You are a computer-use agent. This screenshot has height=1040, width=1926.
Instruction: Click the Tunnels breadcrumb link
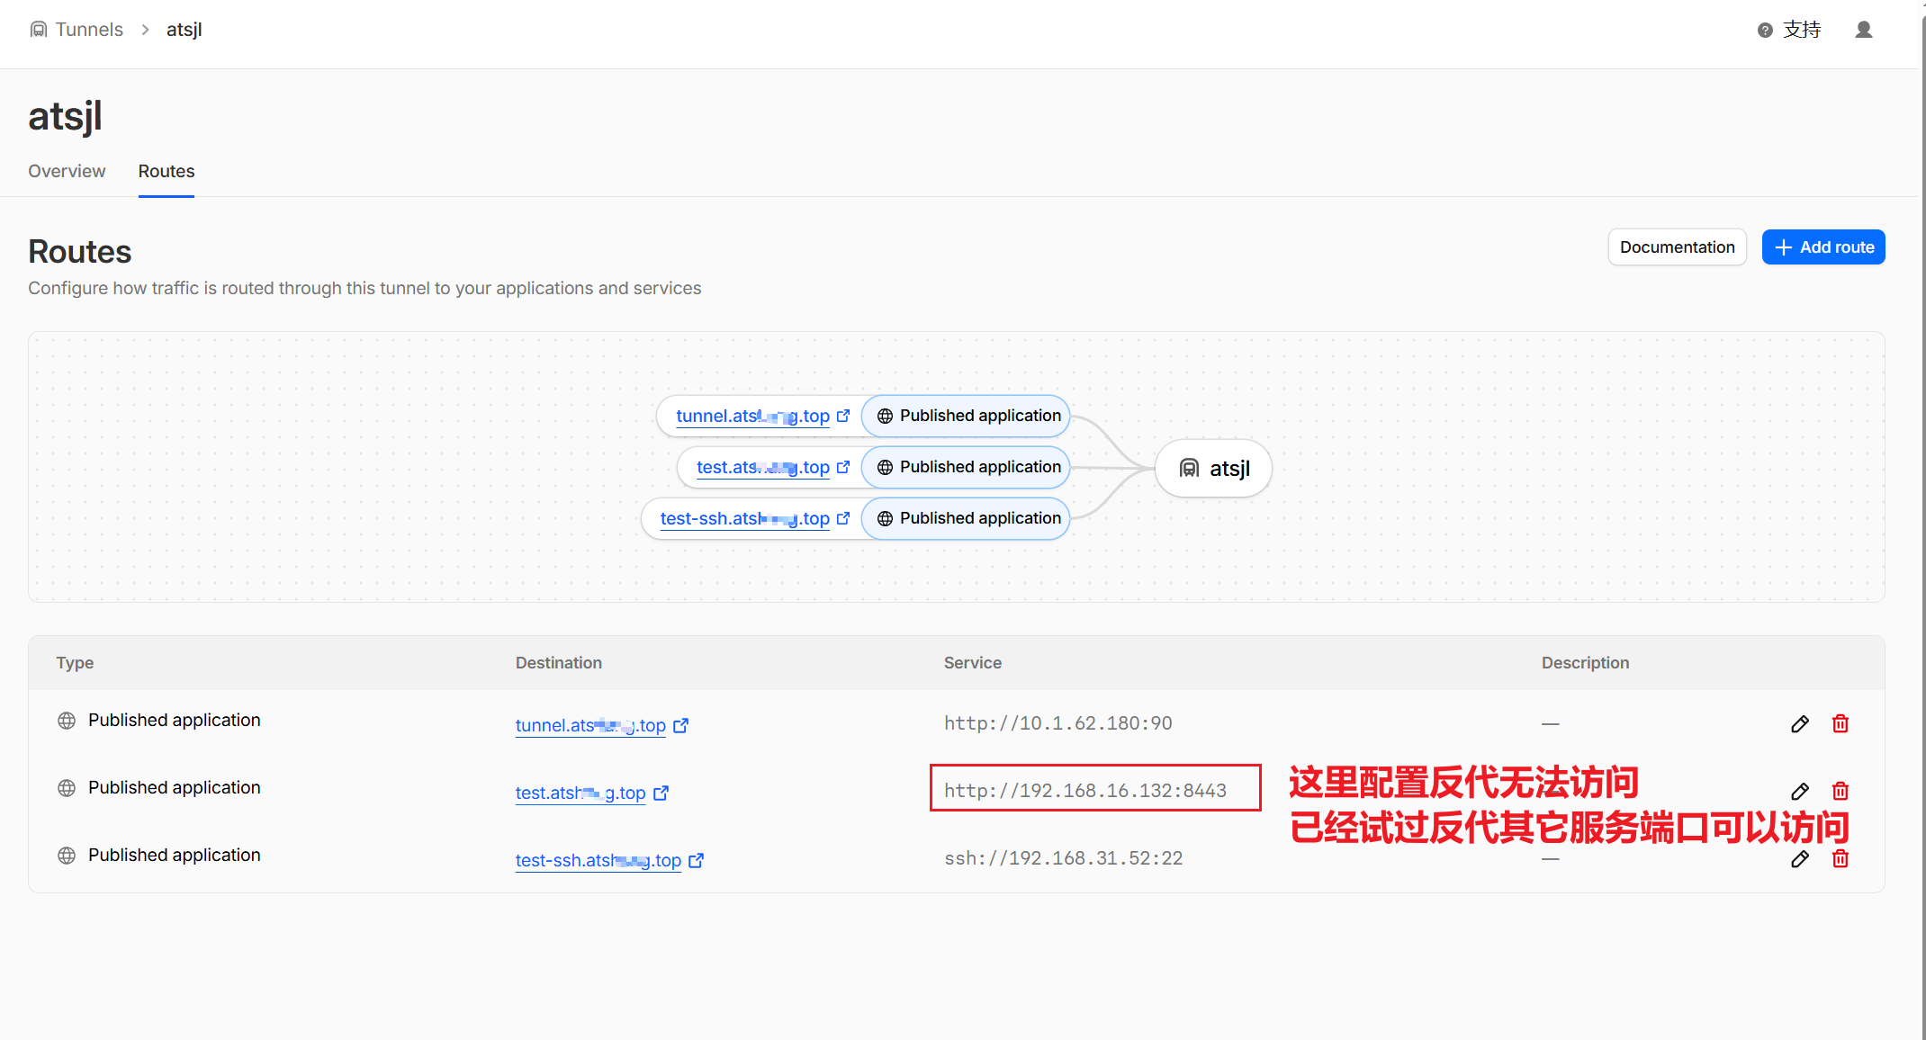pyautogui.click(x=89, y=30)
